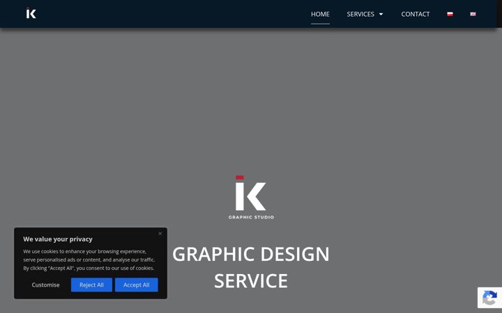This screenshot has height=313, width=502.
Task: Close the cookie privacy banner
Action: [x=160, y=234]
